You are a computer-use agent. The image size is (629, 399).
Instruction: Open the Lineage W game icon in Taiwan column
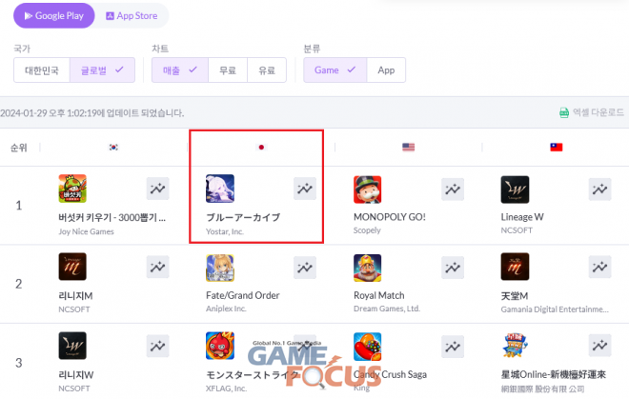pos(515,190)
